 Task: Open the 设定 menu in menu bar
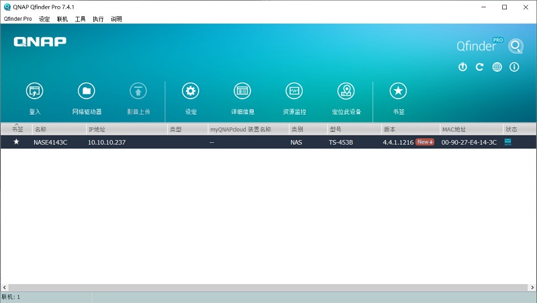[x=44, y=19]
